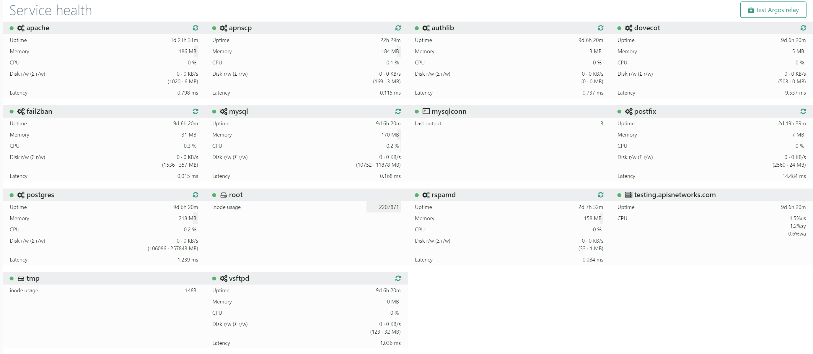Click the mysqlconn terminal icon
Image resolution: width=813 pixels, height=354 pixels.
click(426, 111)
